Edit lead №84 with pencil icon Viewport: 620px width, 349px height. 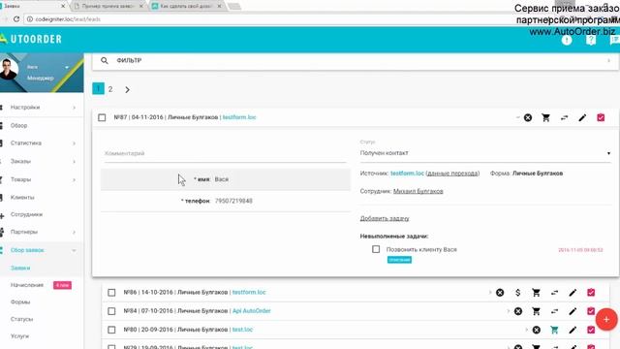[573, 311]
